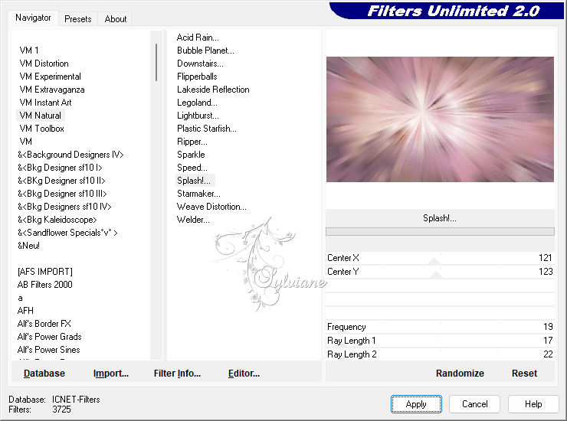Click the Import... button
The width and height of the screenshot is (567, 421).
[x=111, y=374]
